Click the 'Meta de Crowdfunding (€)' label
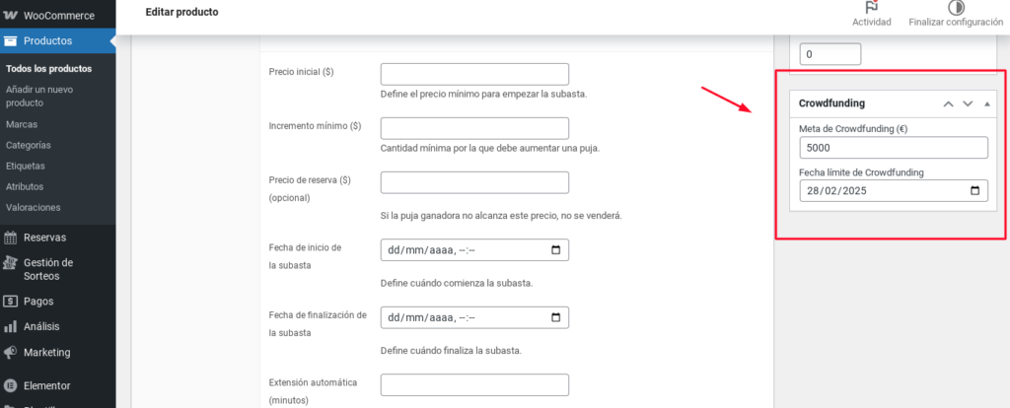The height and width of the screenshot is (408, 1010). pos(854,129)
